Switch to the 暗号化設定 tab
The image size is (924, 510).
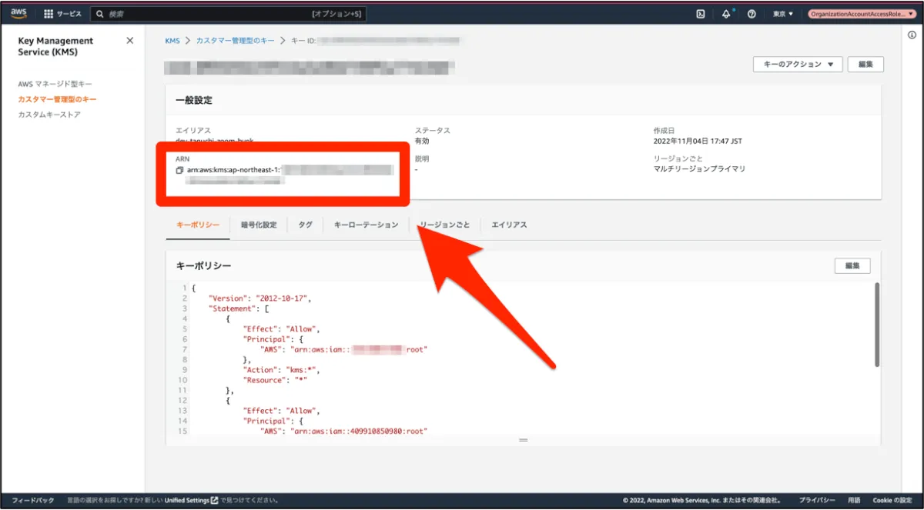point(258,225)
